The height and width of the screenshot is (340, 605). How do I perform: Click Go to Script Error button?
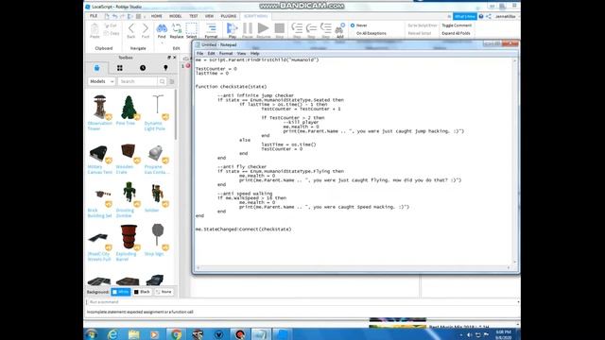[423, 25]
